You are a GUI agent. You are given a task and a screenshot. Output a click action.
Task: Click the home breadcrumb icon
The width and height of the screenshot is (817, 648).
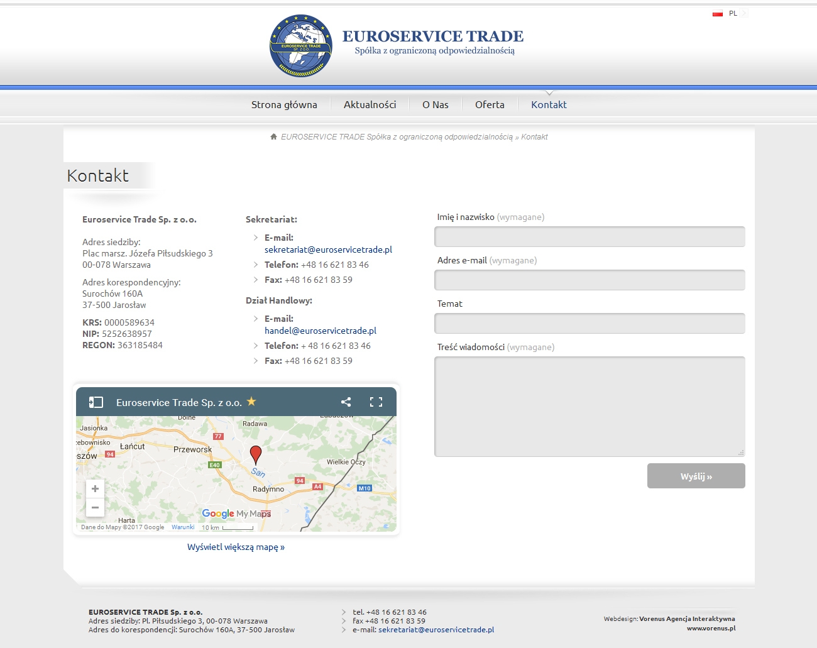[273, 136]
